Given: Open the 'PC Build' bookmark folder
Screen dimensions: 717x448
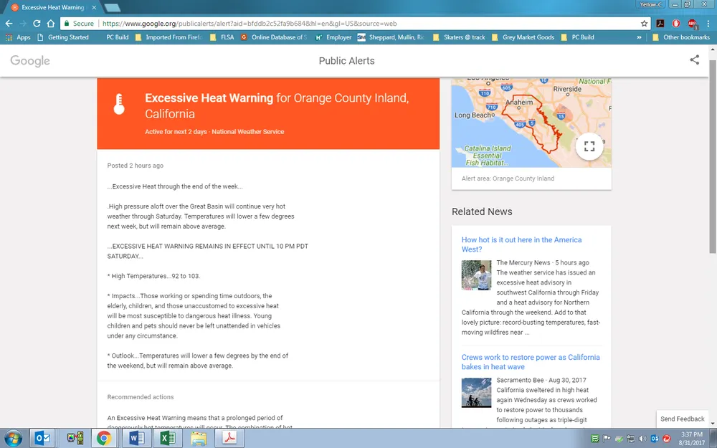Looking at the screenshot, I should [117, 37].
